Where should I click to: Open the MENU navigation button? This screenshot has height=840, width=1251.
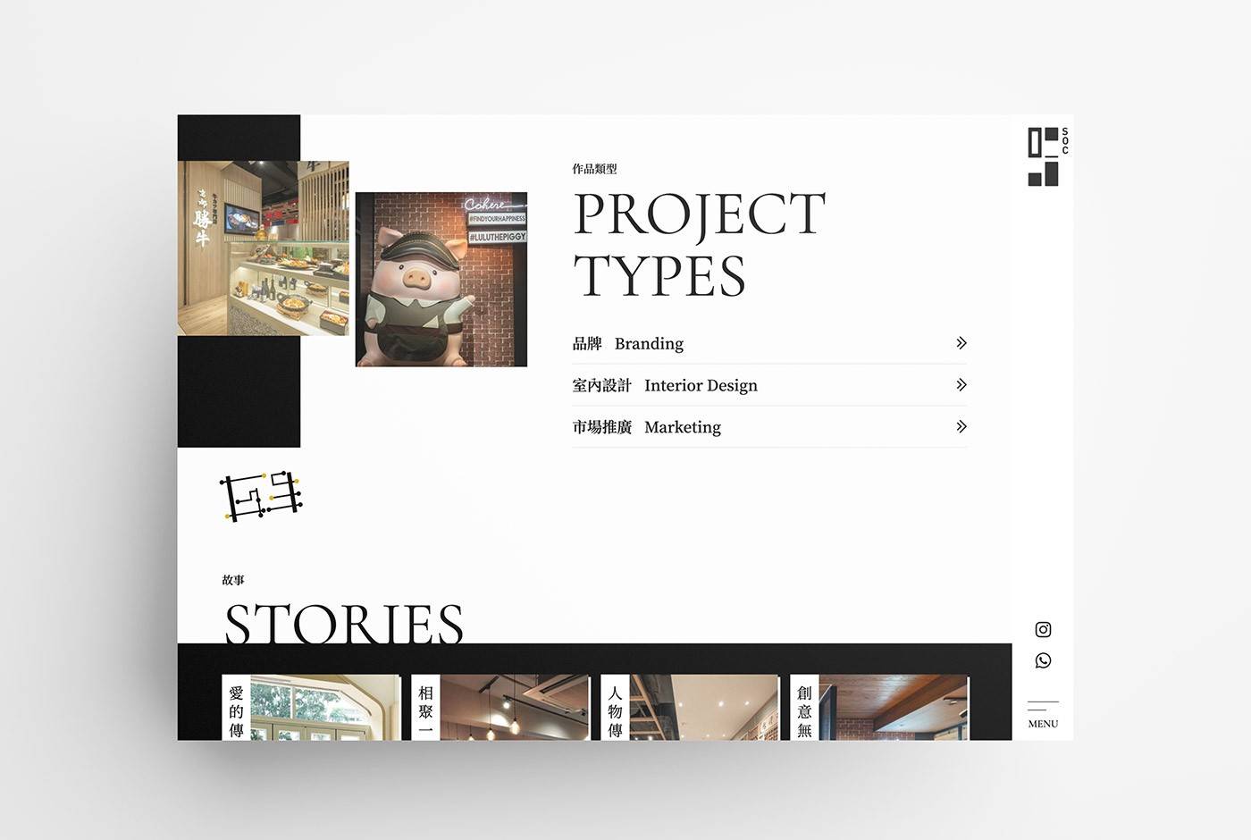point(1043,715)
